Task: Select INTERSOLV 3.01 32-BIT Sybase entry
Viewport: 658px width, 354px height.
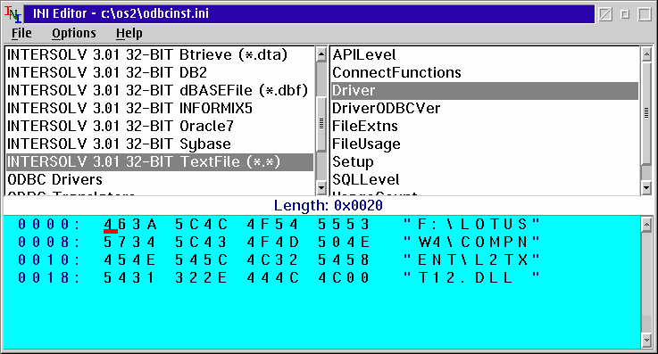Action: (160, 144)
